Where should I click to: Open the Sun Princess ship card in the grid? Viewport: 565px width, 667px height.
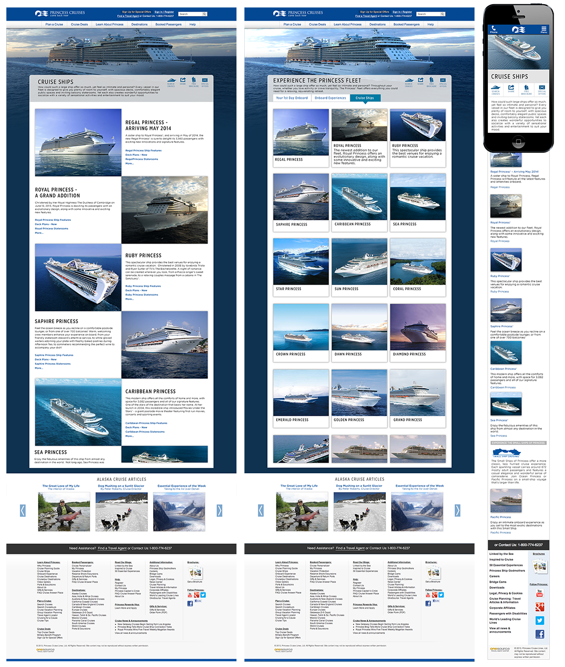tap(360, 268)
